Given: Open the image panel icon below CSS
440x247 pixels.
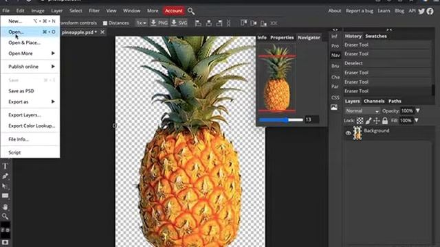Looking at the screenshot, I should tap(334, 107).
